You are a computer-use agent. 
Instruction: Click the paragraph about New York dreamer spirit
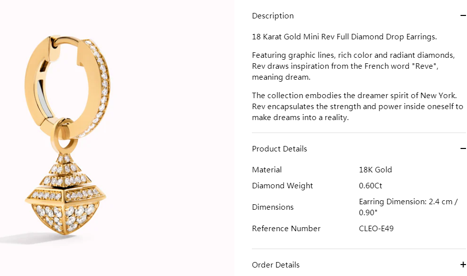tap(357, 107)
